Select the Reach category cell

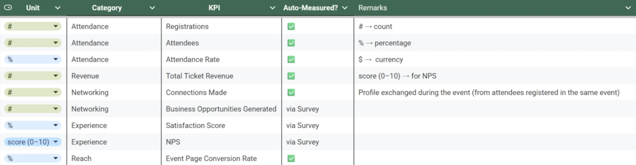pyautogui.click(x=114, y=158)
